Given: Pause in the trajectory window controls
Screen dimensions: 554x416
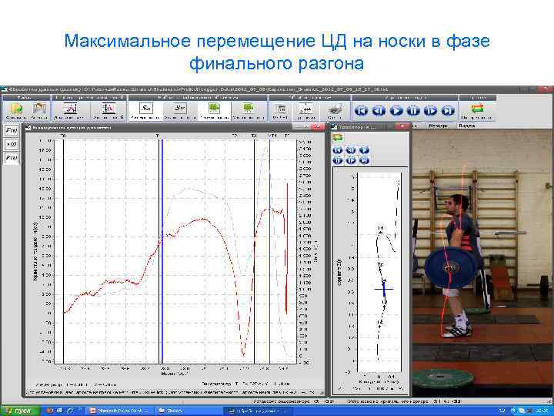Looking at the screenshot, I should point(337,160).
